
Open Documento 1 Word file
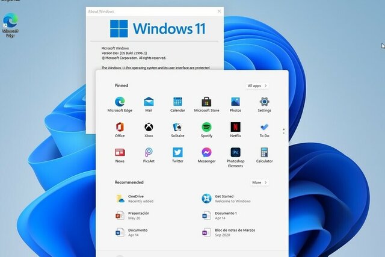tap(219, 215)
